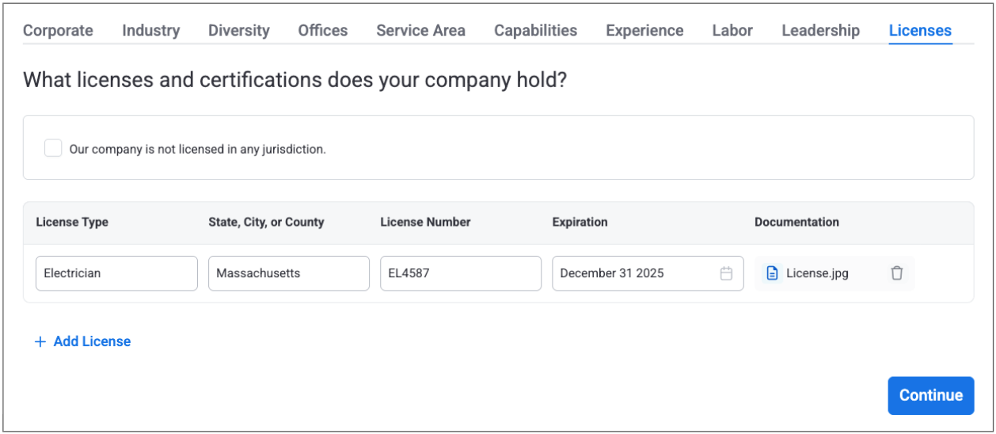Click the Add License link

(92, 342)
